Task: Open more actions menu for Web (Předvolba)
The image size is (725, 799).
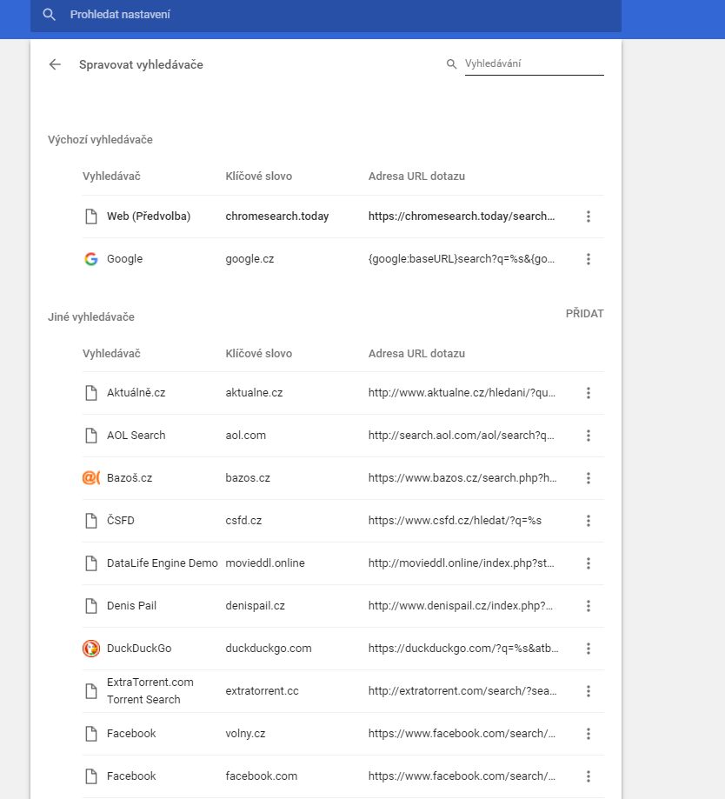Action: point(589,216)
